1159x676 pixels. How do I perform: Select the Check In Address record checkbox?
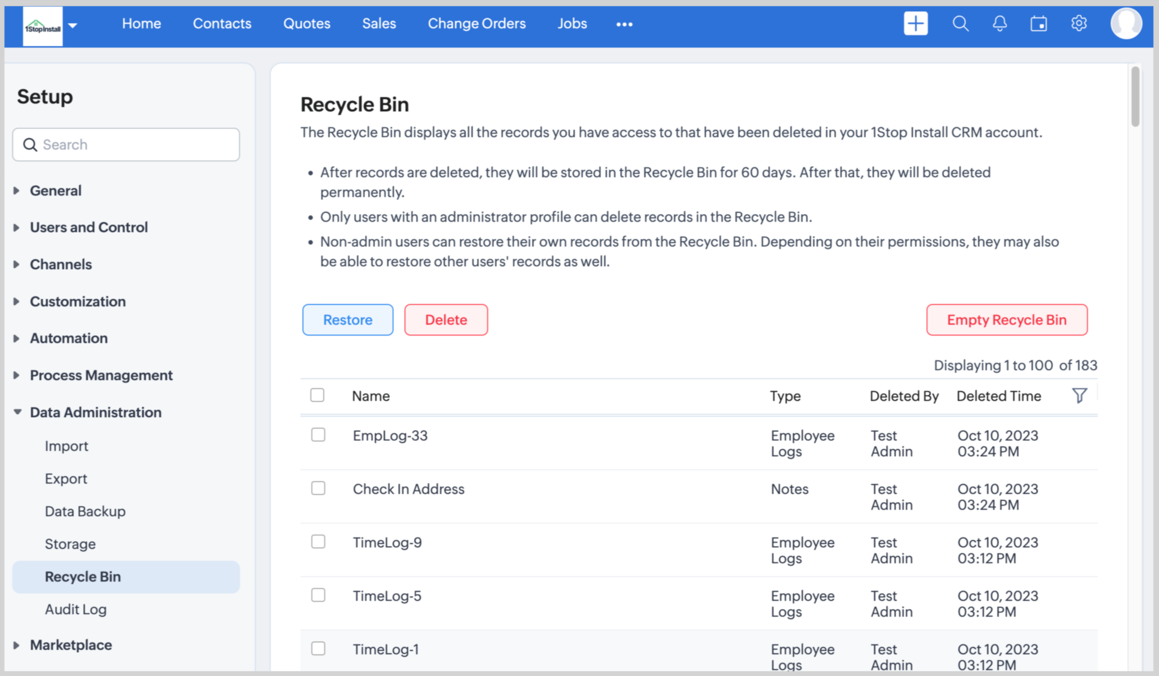(318, 488)
